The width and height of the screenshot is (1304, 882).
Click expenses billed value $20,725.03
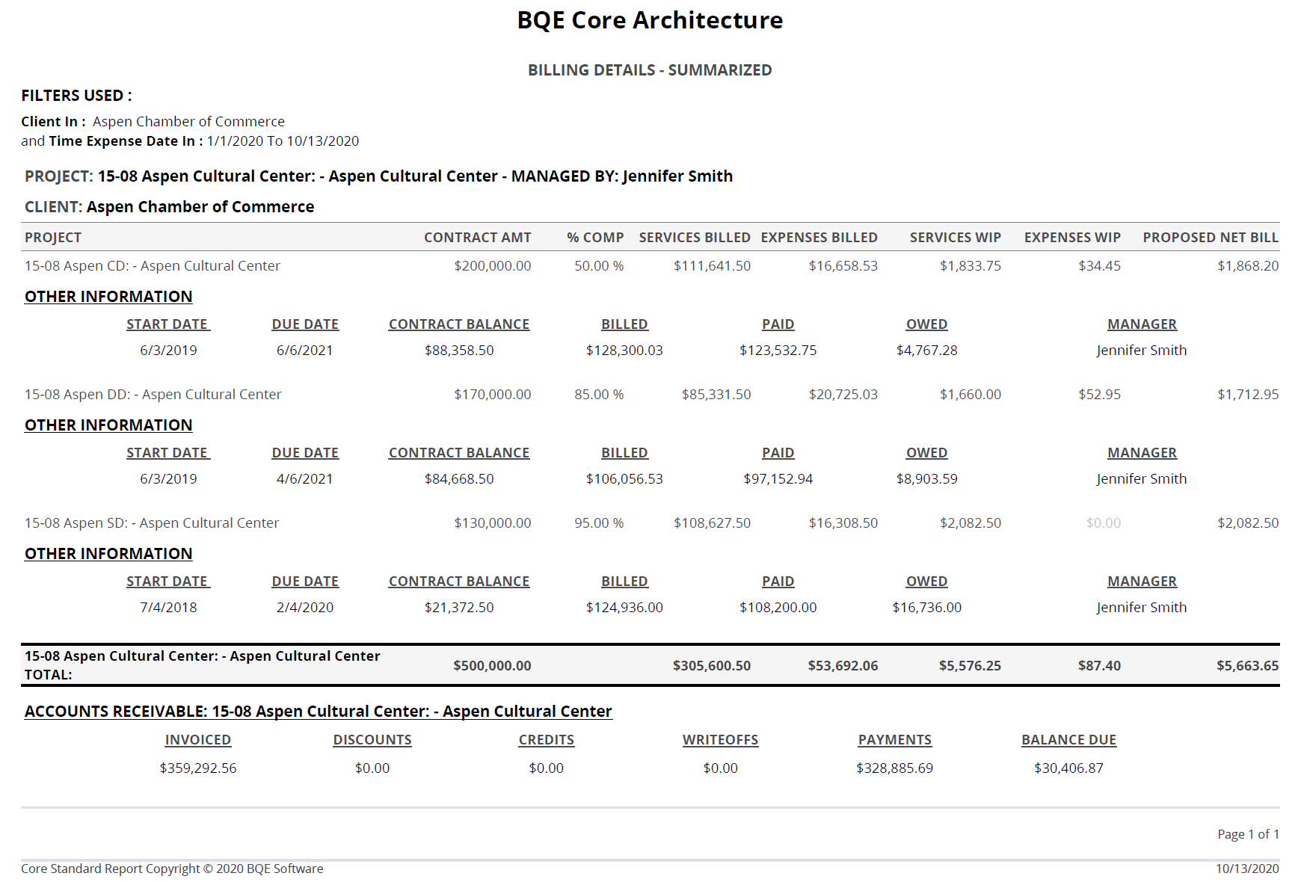click(843, 395)
